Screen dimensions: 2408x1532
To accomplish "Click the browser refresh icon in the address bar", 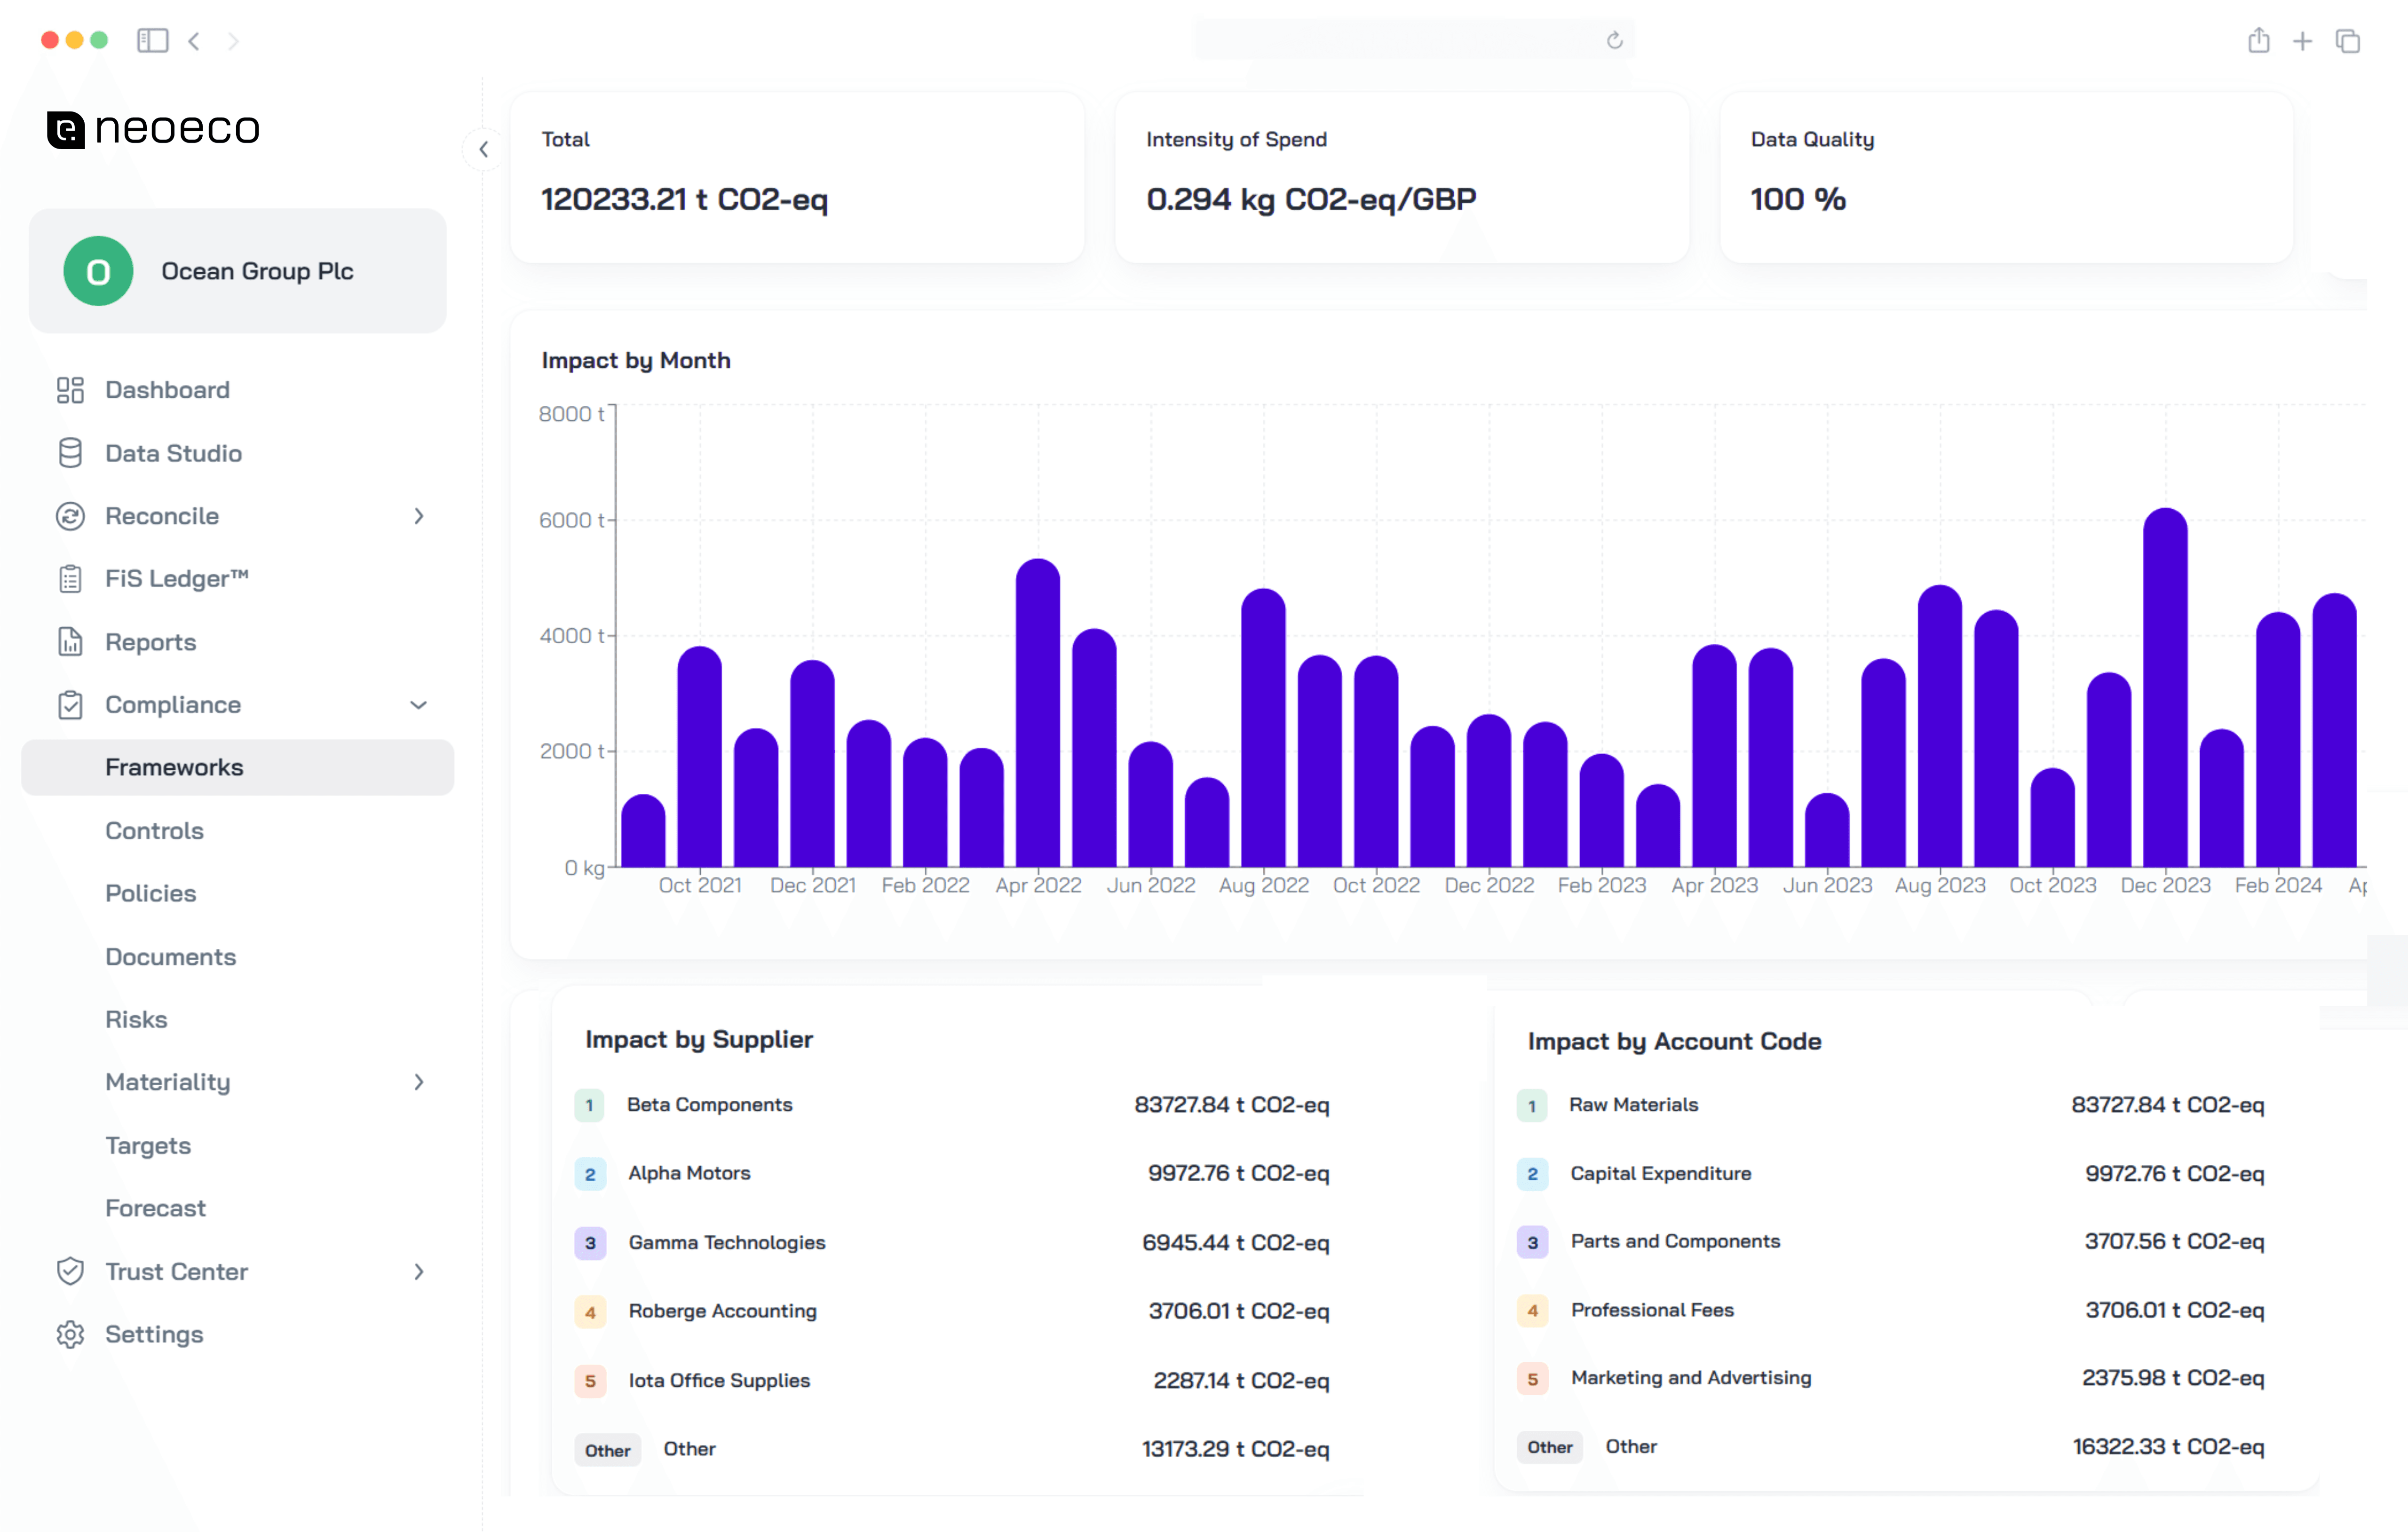I will (1614, 41).
